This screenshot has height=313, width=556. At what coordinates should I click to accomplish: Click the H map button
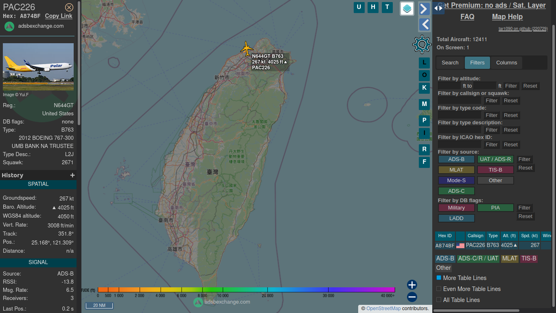tap(373, 7)
